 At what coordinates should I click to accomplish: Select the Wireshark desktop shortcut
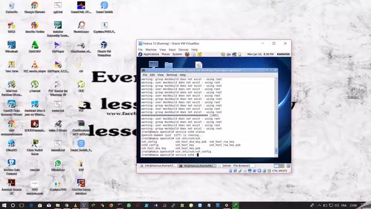[12, 46]
